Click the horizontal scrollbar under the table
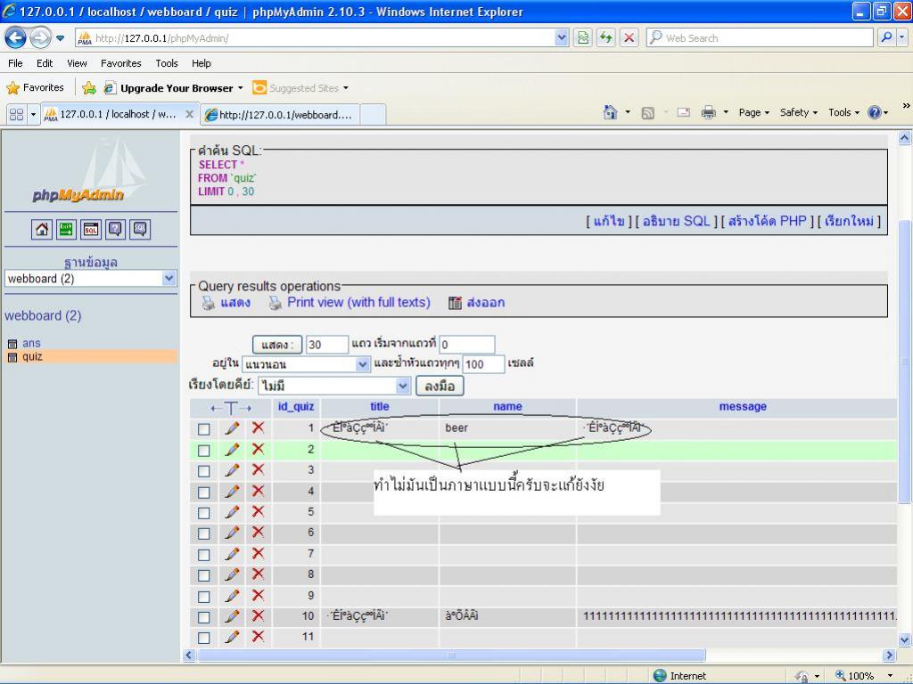Image resolution: width=913 pixels, height=684 pixels. pos(451,655)
